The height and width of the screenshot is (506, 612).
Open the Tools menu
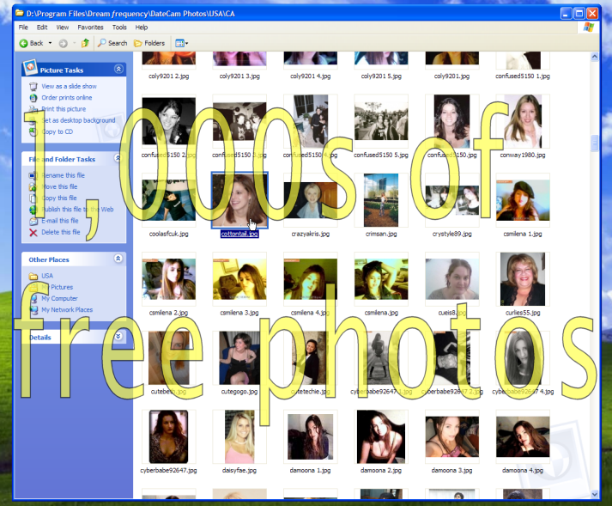119,27
